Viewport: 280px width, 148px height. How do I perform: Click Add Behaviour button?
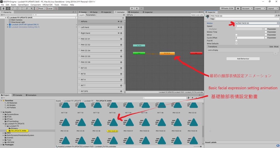click(243, 59)
